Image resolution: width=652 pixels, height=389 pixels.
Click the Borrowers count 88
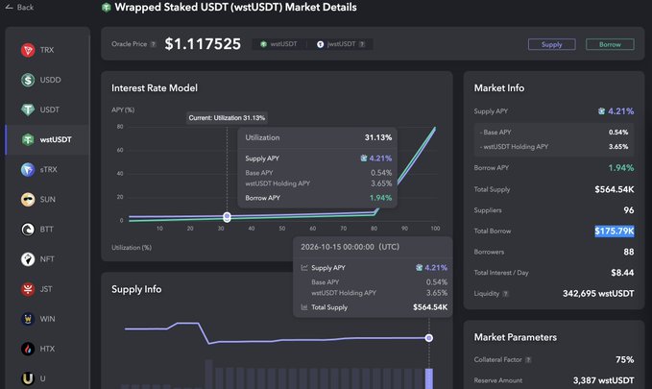tap(629, 252)
